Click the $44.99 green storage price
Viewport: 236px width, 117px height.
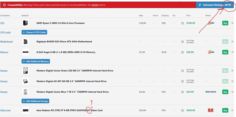[190, 92]
